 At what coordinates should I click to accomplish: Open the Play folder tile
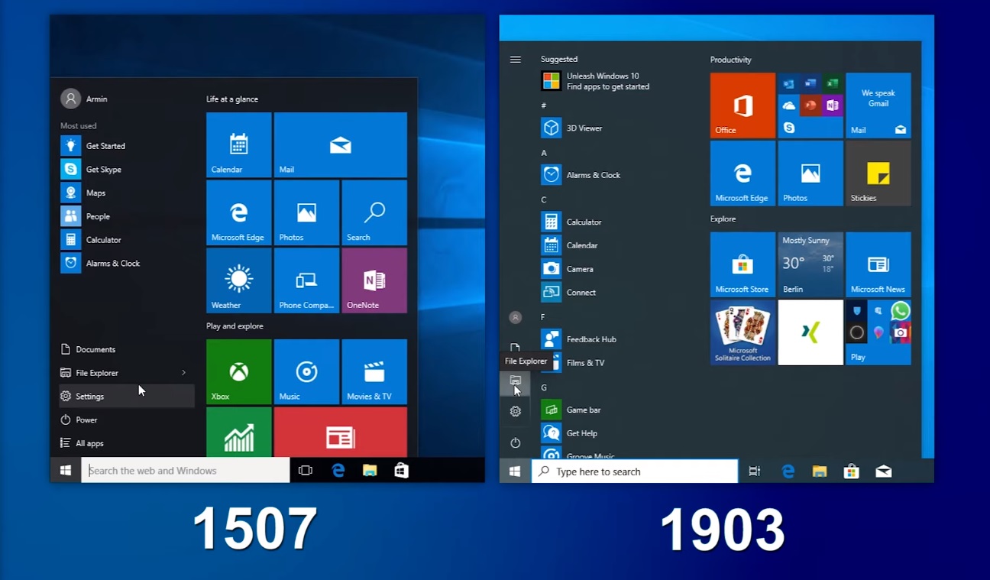click(878, 332)
